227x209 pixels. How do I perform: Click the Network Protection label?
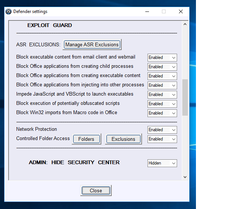(x=37, y=129)
